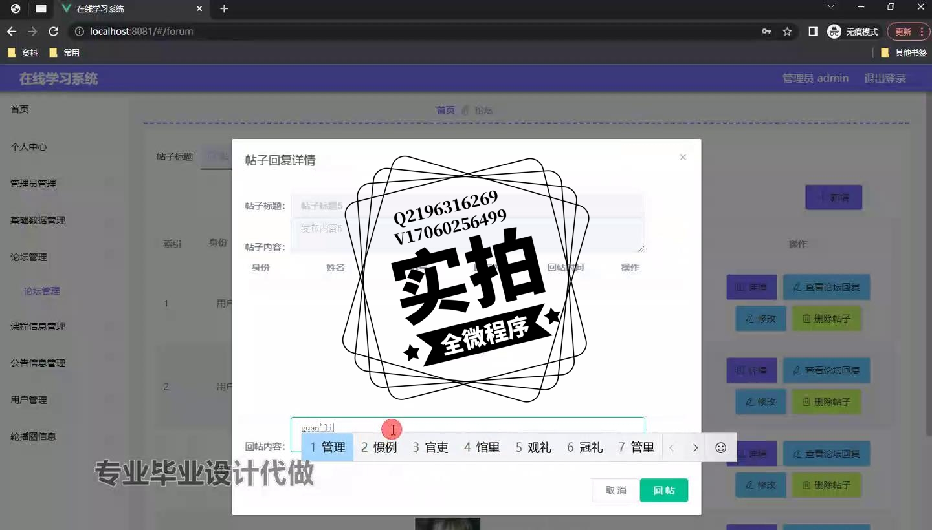Bookmark this page with the star icon
The image size is (932, 530).
(x=787, y=32)
